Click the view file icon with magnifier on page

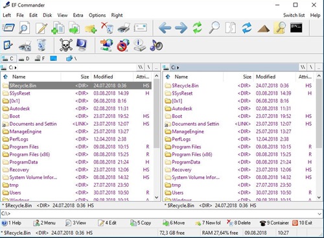24,28
